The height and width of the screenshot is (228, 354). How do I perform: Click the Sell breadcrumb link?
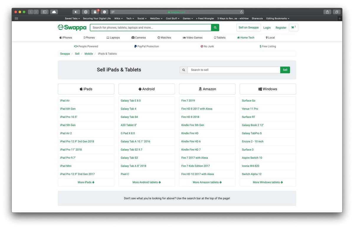77,54
